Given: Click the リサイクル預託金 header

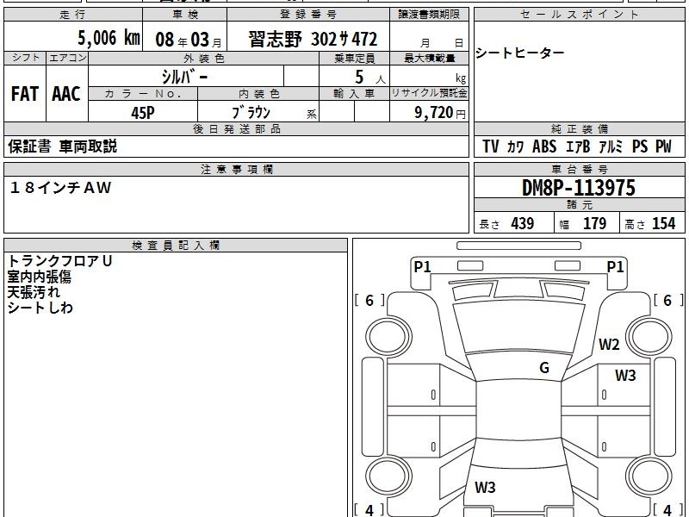Looking at the screenshot, I should point(429,93).
